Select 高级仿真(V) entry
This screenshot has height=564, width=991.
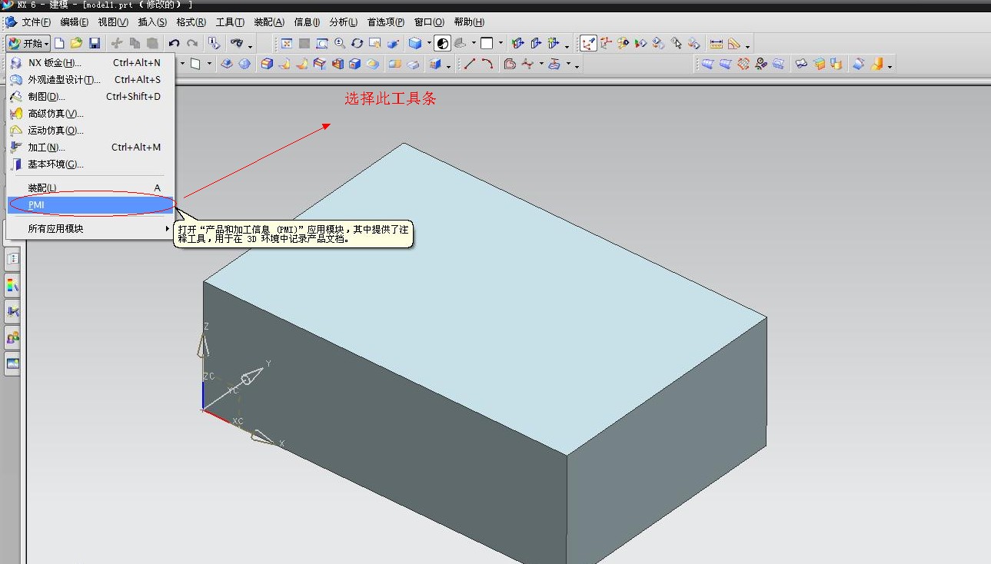tap(91, 114)
